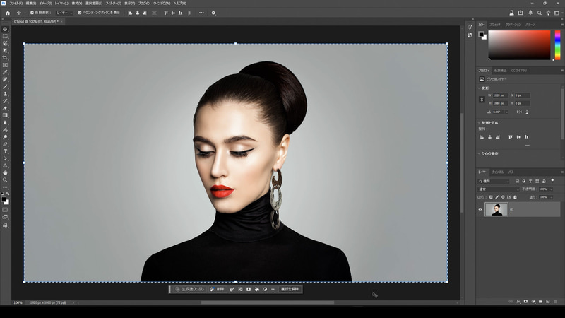Add a layer mask from Layers panel footer
The height and width of the screenshot is (318, 565).
click(525, 302)
